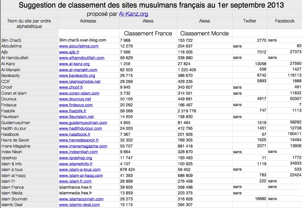
Task: Click the www.dourous.net link
Action: [x=75, y=99]
